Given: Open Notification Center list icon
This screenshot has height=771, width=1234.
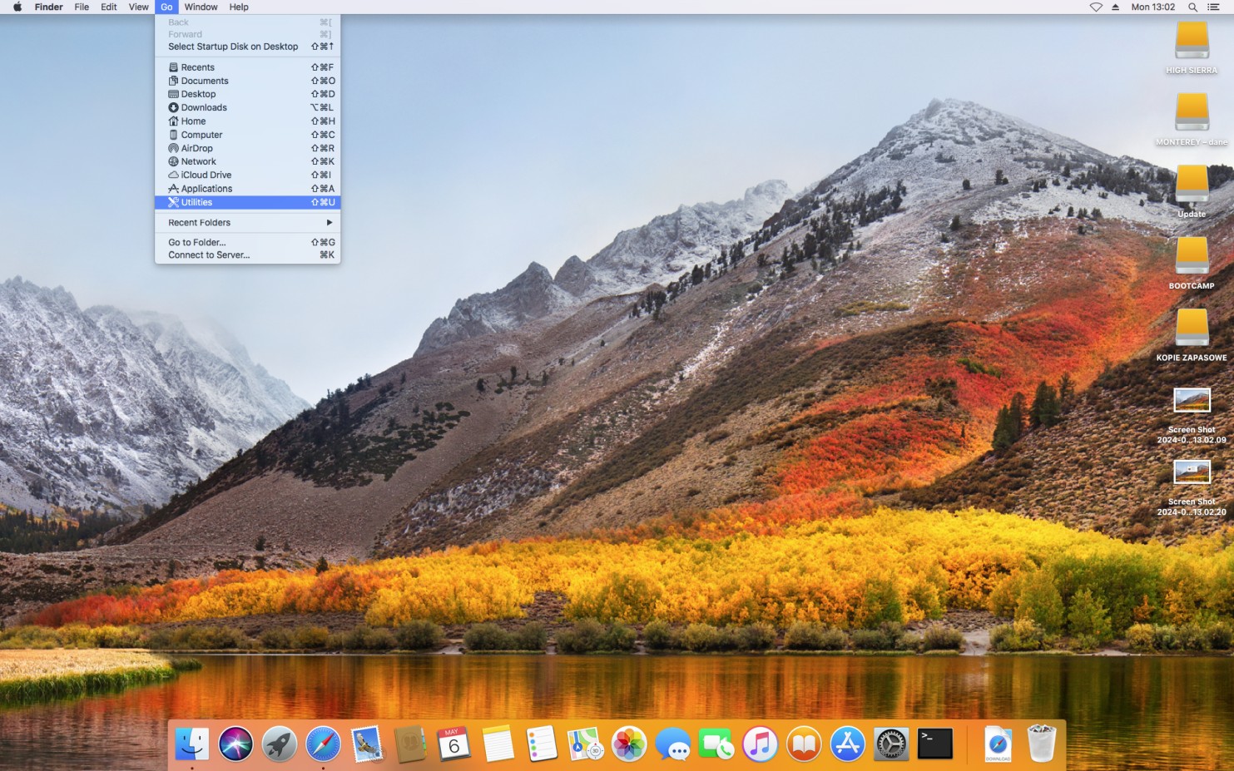Looking at the screenshot, I should (x=1214, y=7).
